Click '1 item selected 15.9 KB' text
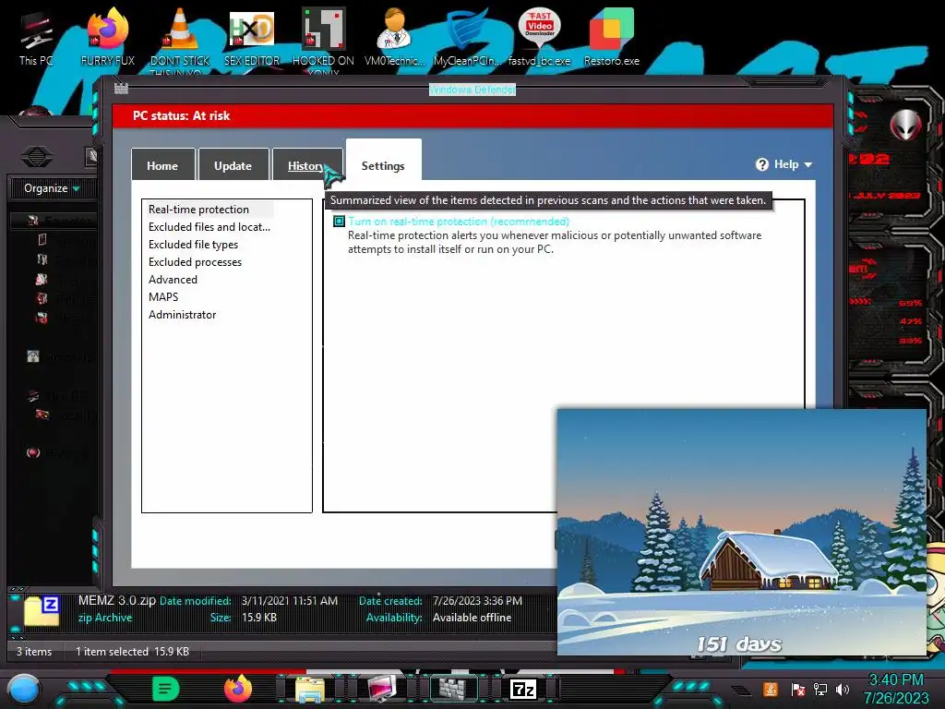945x709 pixels. point(132,652)
